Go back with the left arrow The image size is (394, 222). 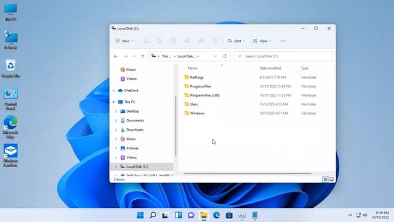tap(115, 56)
